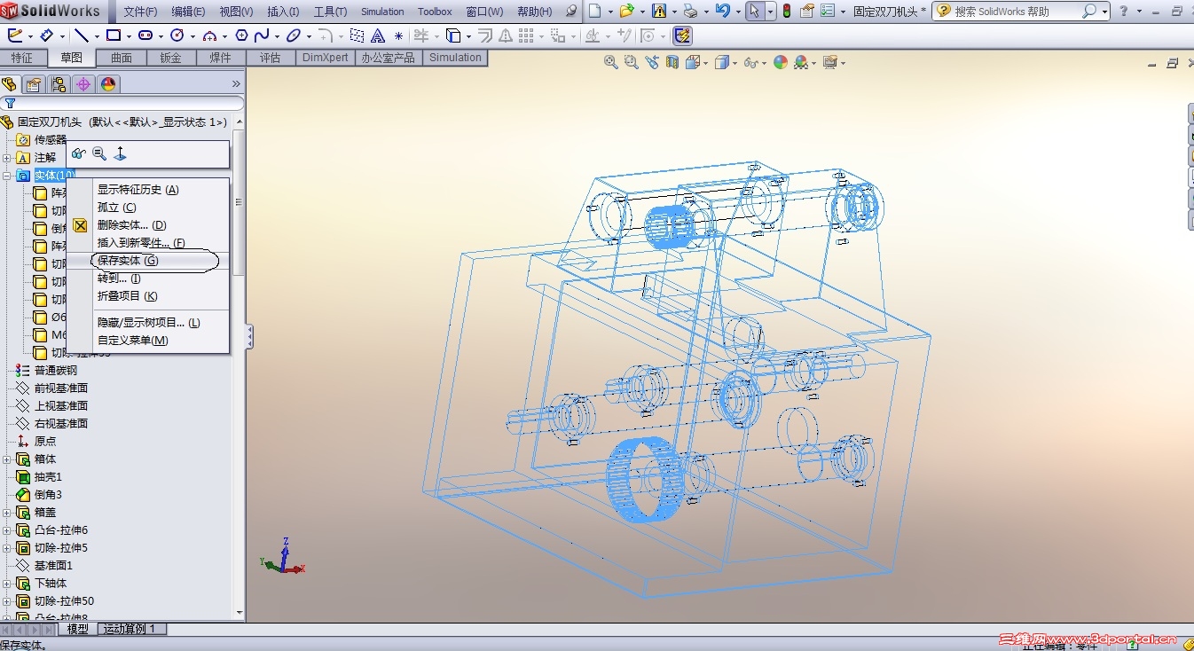Collapse the 实体(10) folder tree node
1194x651 pixels.
(7, 176)
